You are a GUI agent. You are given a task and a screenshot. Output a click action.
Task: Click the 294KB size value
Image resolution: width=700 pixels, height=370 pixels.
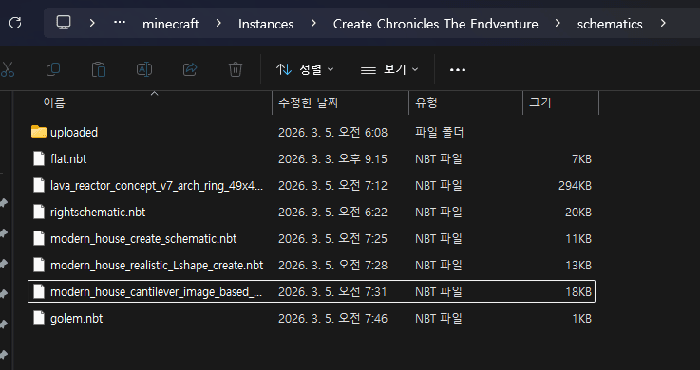coord(575,185)
